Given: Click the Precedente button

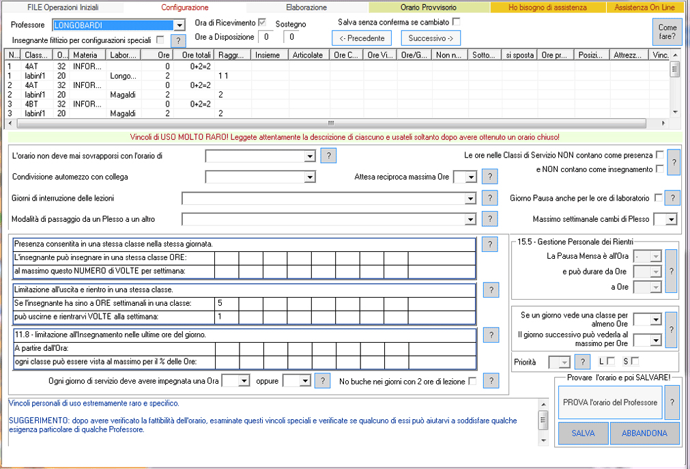Looking at the screenshot, I should pos(362,38).
